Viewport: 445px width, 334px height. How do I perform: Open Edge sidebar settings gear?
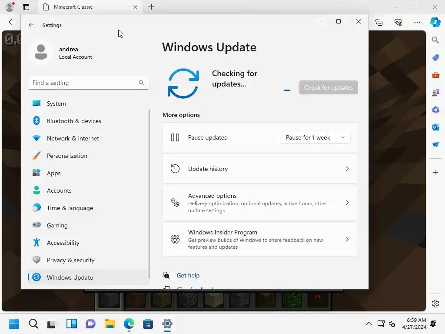click(435, 304)
